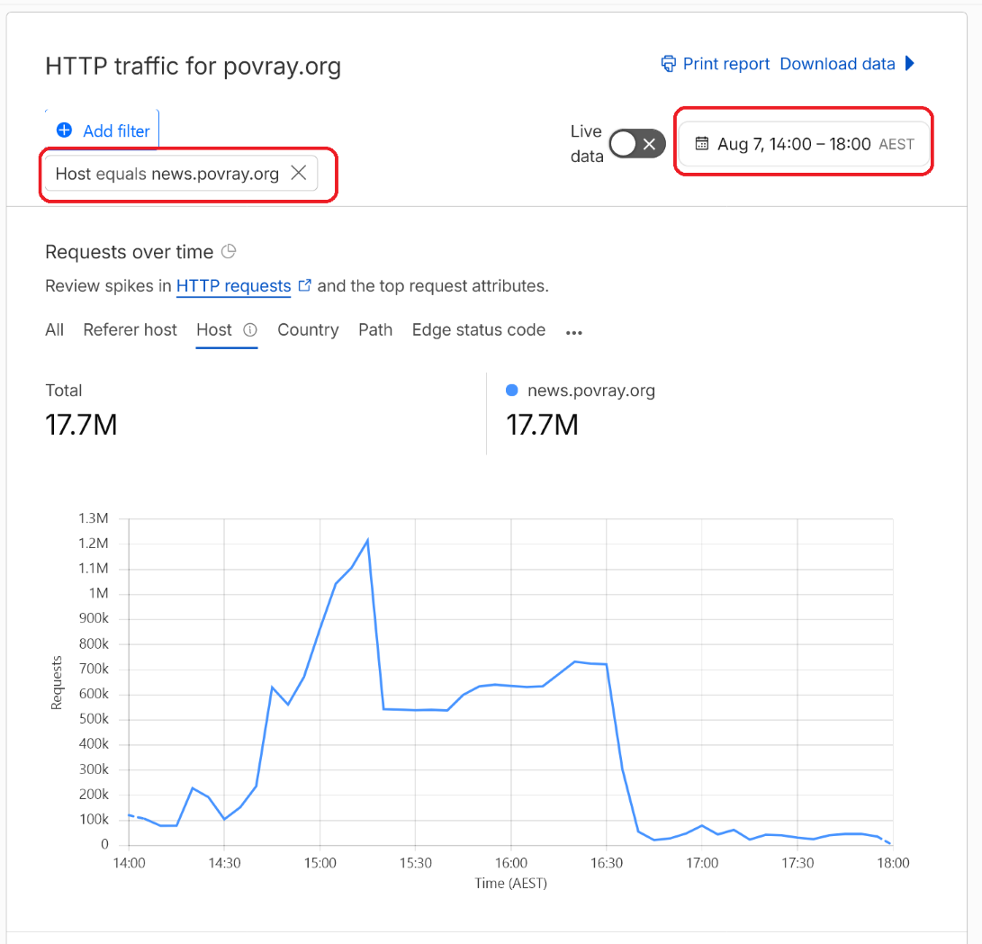This screenshot has height=944, width=982.
Task: Click external link icon after HTTP requests
Action: tap(304, 285)
